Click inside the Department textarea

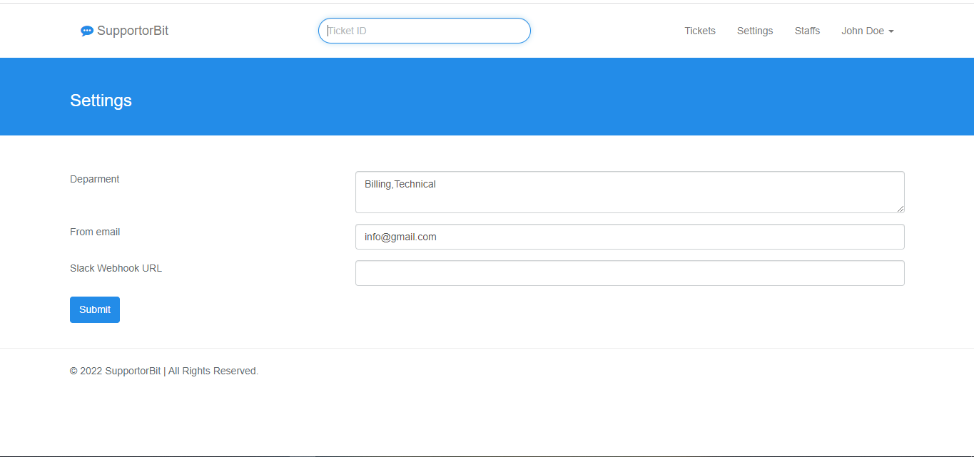pos(629,192)
